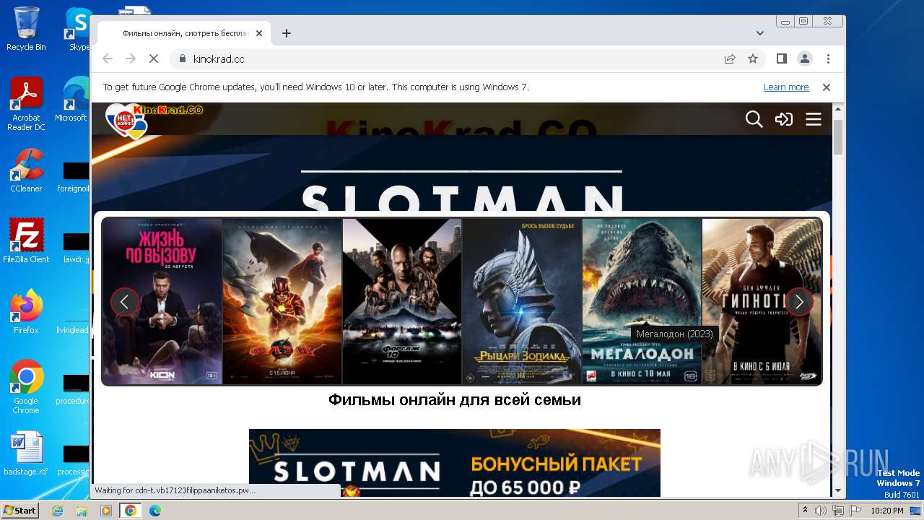Show hidden system tray icons

tap(805, 511)
